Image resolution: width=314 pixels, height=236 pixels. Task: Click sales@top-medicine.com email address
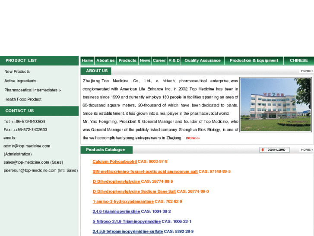tap(26, 162)
